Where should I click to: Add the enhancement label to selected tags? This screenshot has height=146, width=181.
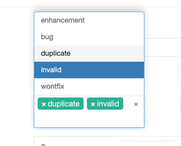coord(89,20)
